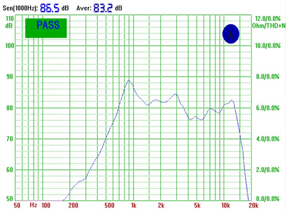
Task: Click the response curve's highest peak
Action: 128,80
